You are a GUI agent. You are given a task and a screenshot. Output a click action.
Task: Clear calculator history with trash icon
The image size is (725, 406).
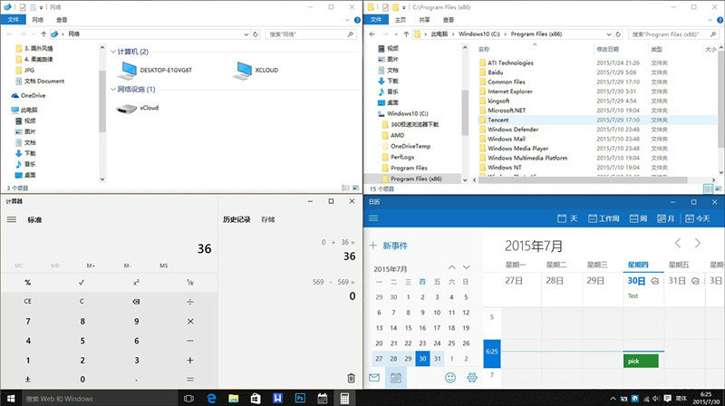pyautogui.click(x=351, y=378)
